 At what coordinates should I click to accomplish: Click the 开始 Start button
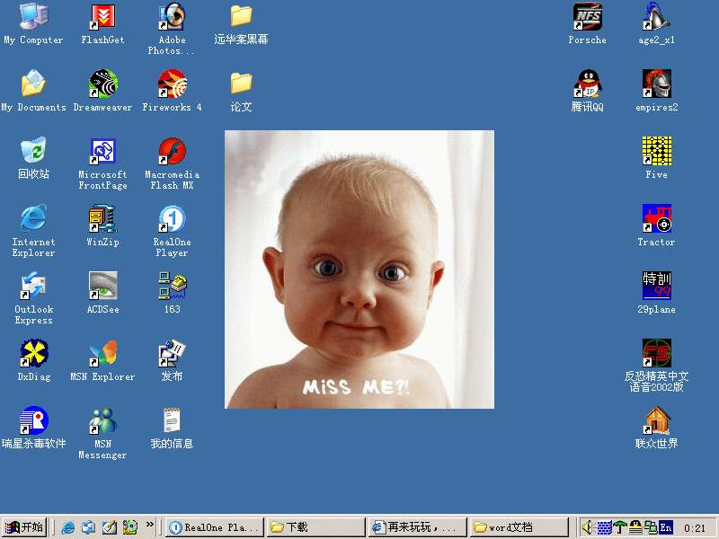[x=24, y=527]
